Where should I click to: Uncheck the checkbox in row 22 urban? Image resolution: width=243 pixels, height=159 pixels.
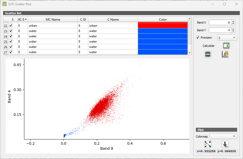[11, 26]
